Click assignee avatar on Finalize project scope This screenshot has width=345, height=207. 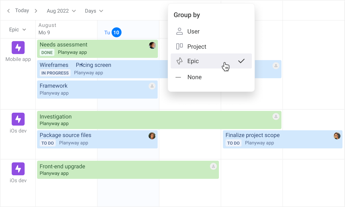[x=337, y=136]
